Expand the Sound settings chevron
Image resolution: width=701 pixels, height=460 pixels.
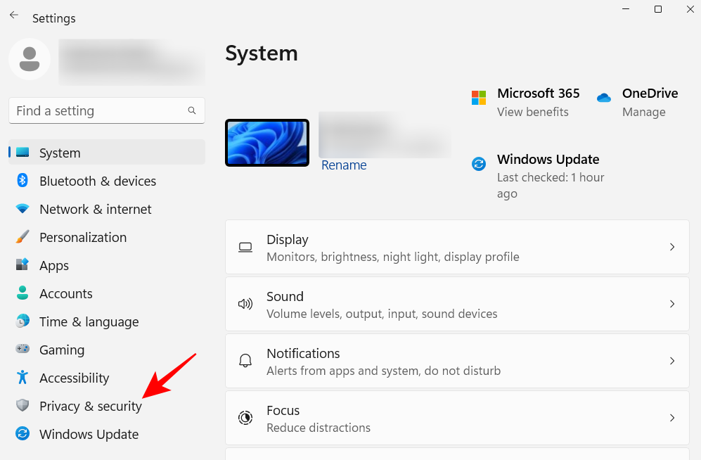(x=671, y=304)
